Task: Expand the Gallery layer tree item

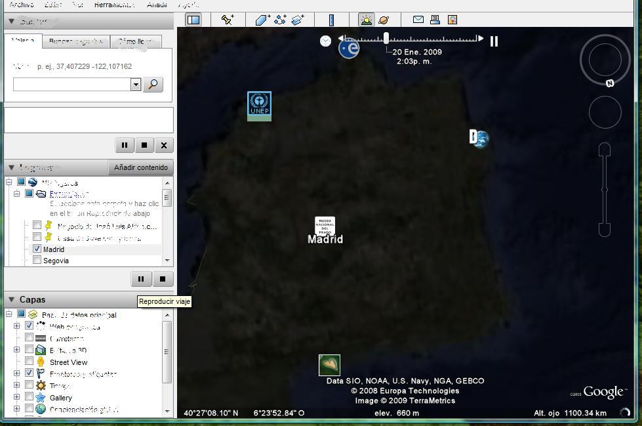Action: click(x=16, y=397)
